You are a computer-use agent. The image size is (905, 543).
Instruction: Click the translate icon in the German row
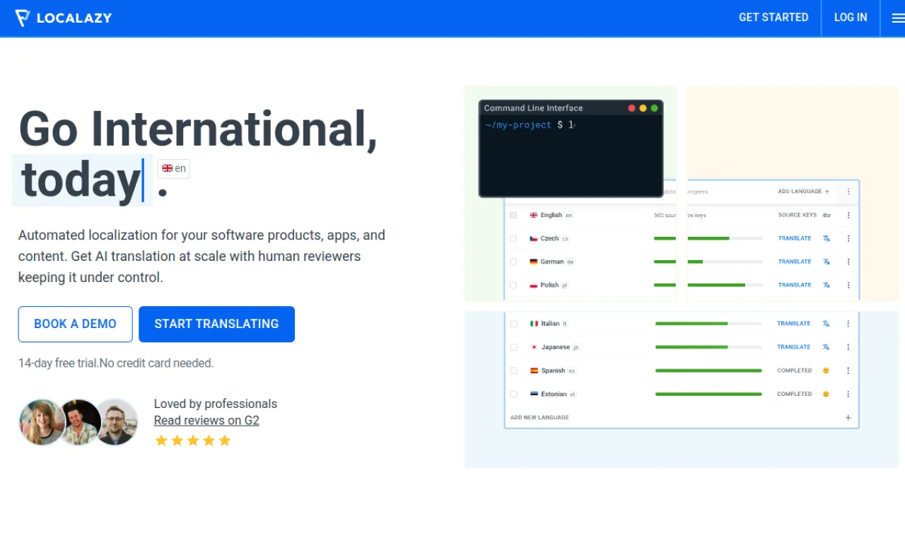click(x=827, y=262)
